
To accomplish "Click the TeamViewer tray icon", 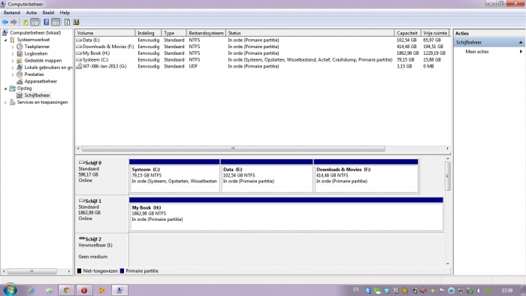I will point(368,291).
